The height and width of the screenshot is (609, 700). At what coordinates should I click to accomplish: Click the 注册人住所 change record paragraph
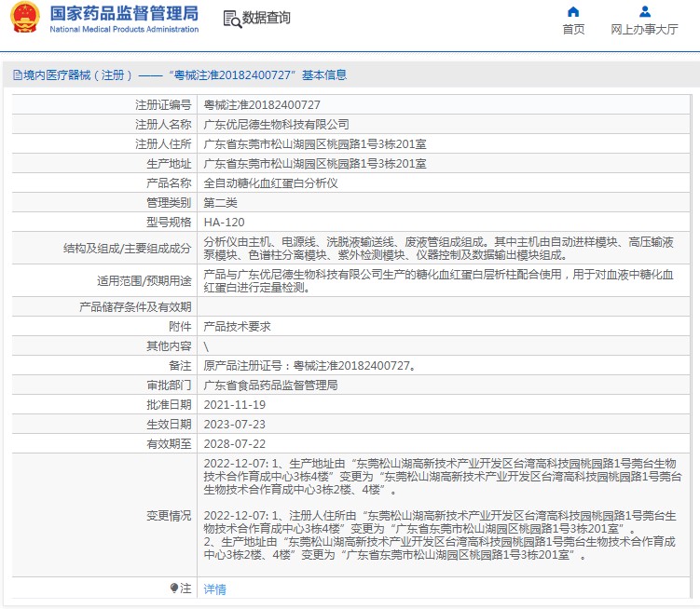[x=440, y=522]
